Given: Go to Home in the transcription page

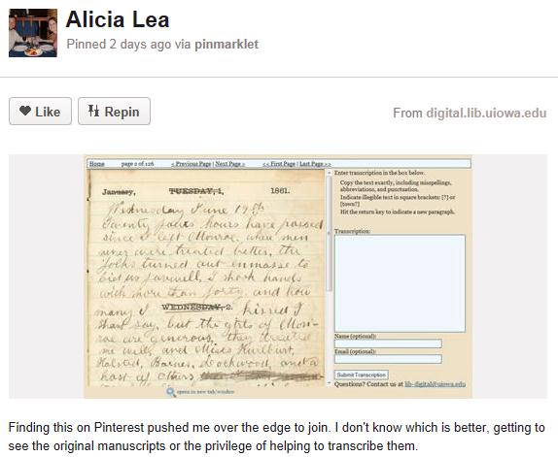Looking at the screenshot, I should coord(97,164).
